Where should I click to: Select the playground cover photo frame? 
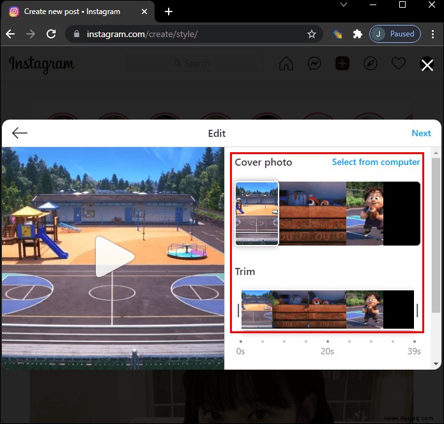pos(257,214)
